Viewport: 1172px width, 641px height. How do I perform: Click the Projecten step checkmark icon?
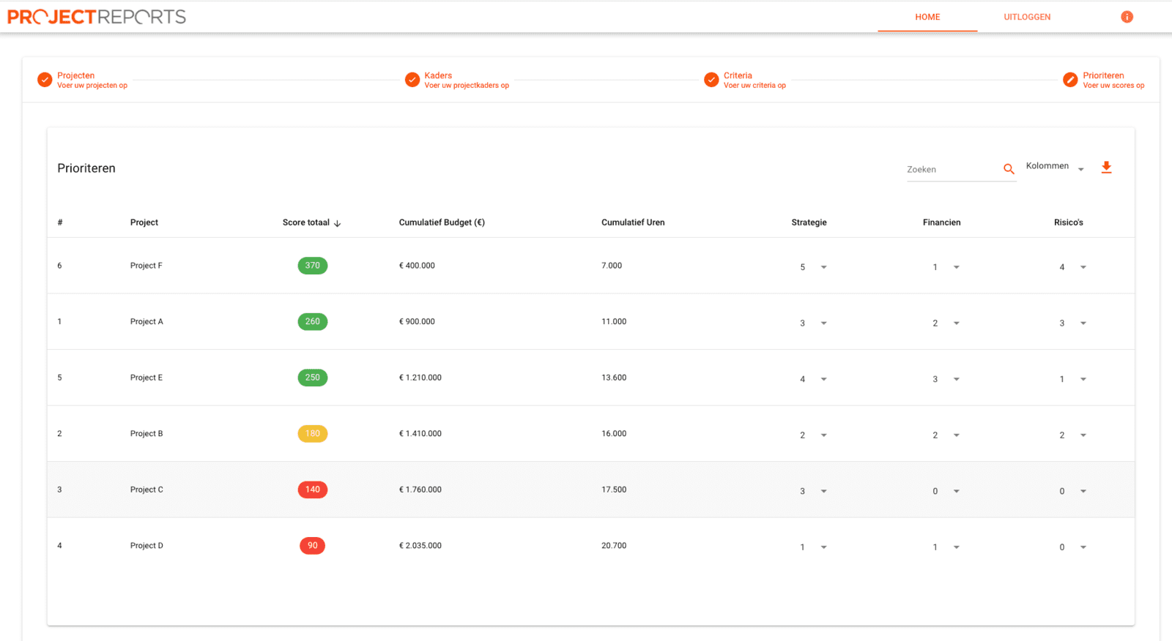pos(45,80)
